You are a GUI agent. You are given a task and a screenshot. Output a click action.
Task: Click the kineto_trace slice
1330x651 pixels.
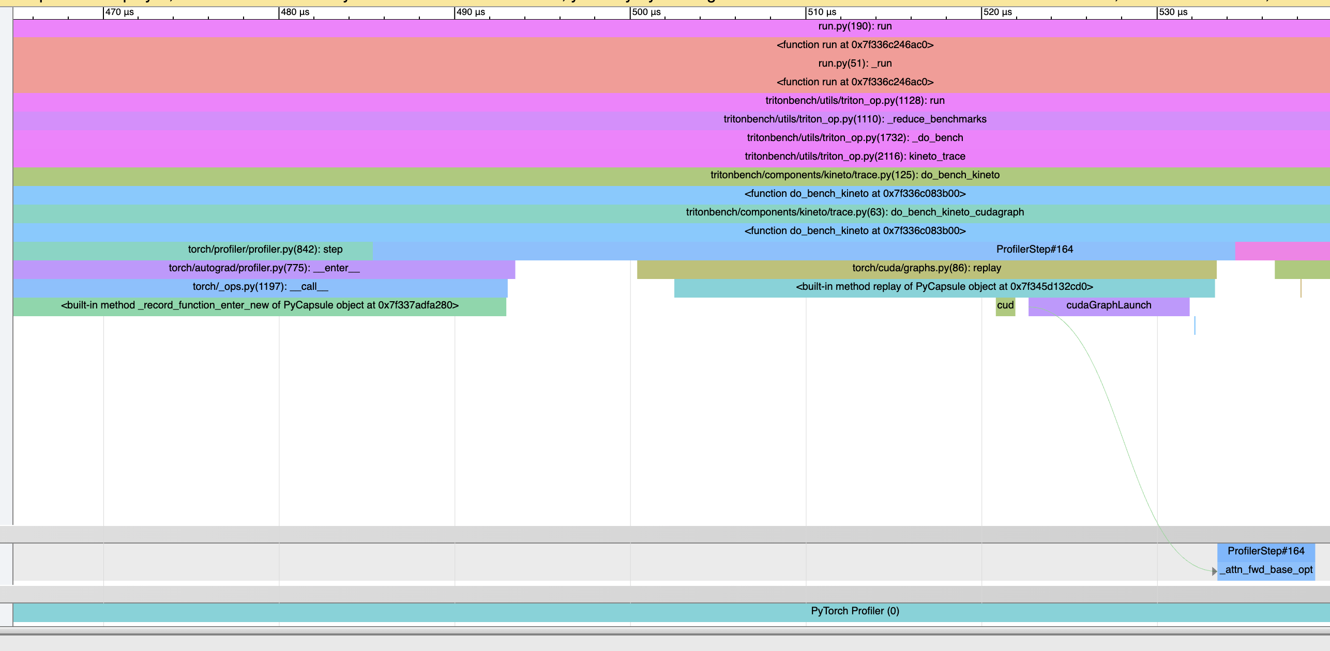coord(854,157)
